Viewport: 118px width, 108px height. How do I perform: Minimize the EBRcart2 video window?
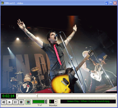(x=106, y=3)
